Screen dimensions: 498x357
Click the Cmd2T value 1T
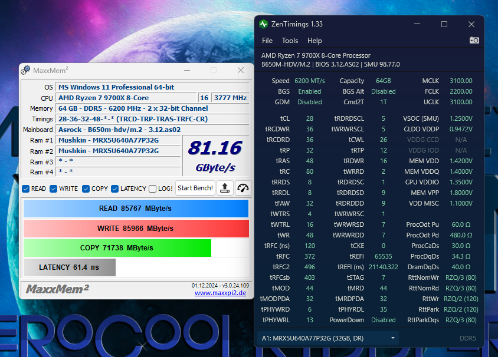coord(384,102)
